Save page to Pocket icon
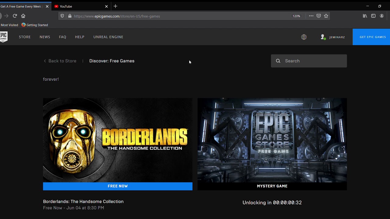The height and width of the screenshot is (219, 390). 319,16
